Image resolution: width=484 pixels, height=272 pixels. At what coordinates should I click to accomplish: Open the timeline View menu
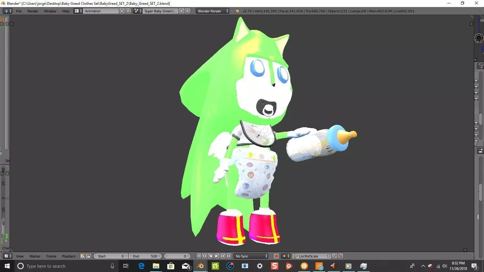pos(20,256)
